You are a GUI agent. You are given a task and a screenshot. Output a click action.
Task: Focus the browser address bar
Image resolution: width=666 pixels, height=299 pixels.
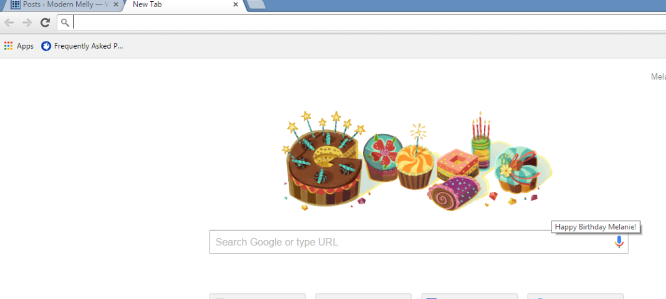(x=361, y=23)
